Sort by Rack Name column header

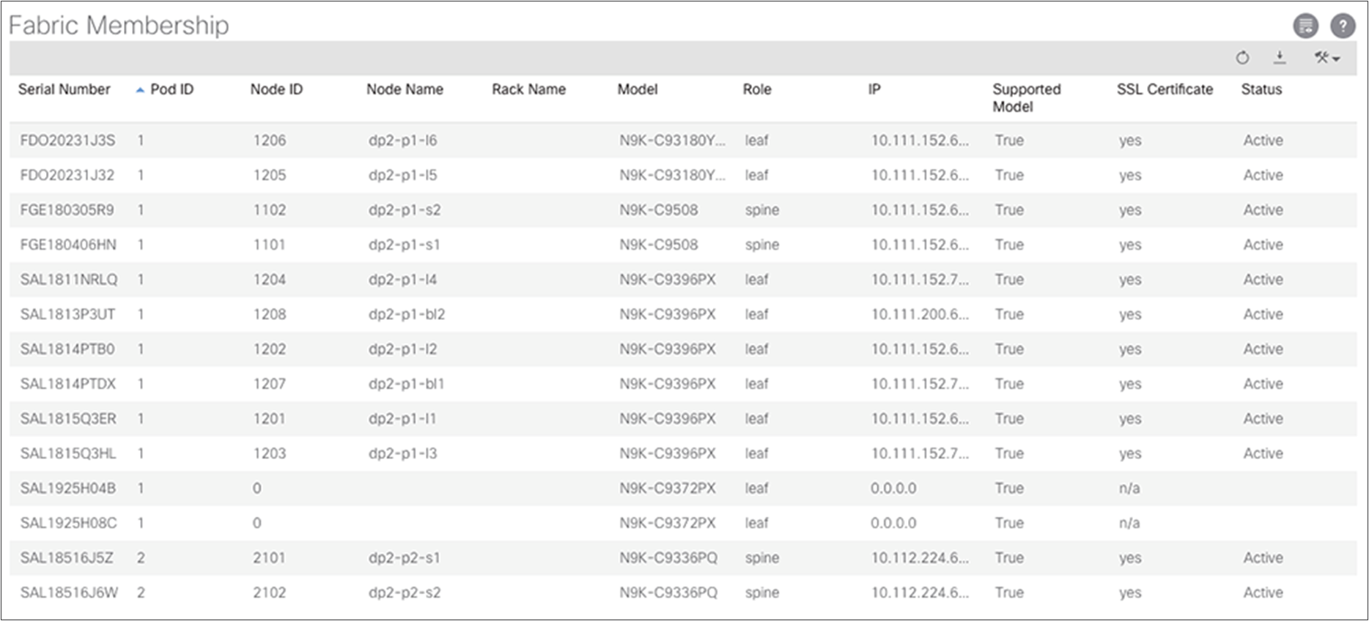(528, 89)
